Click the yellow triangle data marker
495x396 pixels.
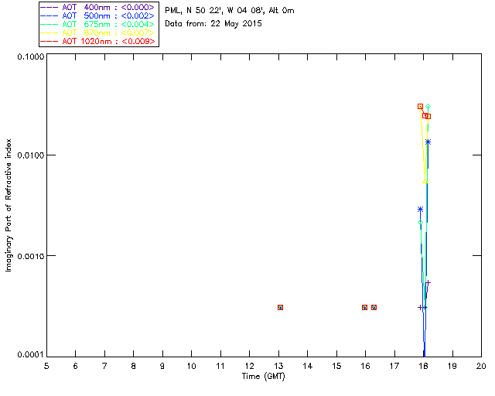coord(425,181)
